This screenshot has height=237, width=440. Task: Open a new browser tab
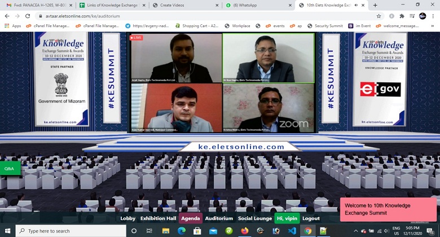[x=375, y=5]
